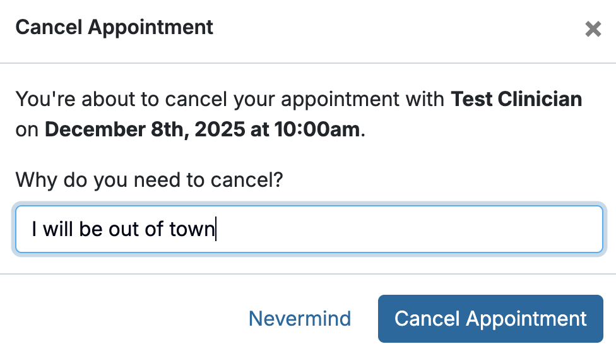
Task: Click empty space right of the typed reason
Action: [x=410, y=229]
